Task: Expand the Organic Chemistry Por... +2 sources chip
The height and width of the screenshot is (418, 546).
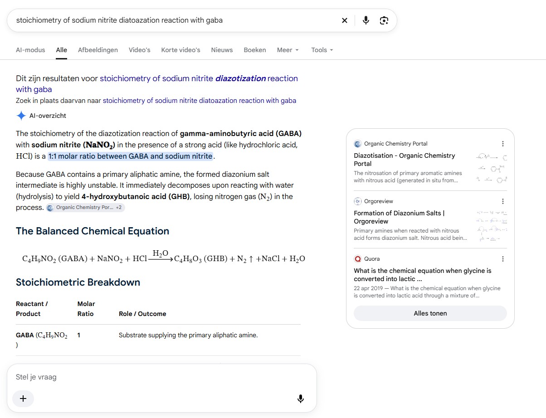Action: tap(85, 208)
